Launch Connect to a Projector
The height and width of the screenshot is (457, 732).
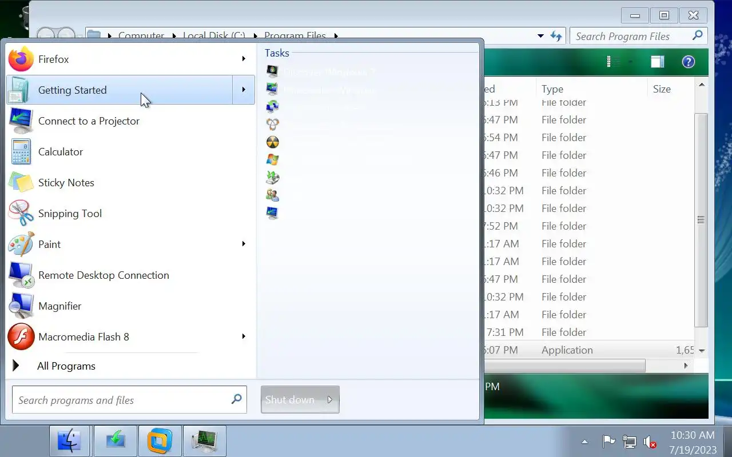pyautogui.click(x=130, y=121)
